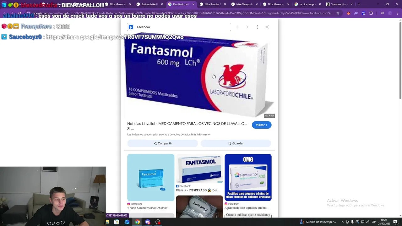Open the OMG Fantasmol 600 thumbnail
402x226 pixels.
[248, 177]
